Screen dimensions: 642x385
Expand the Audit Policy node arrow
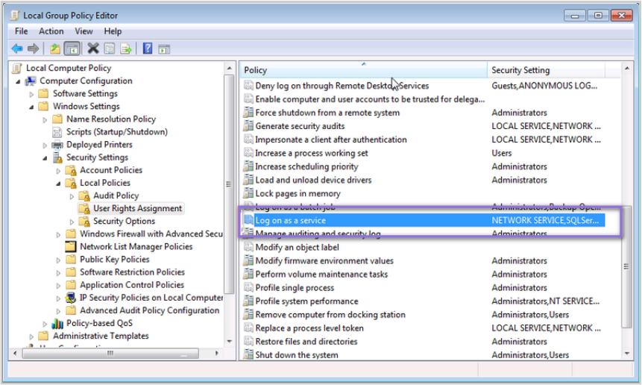tap(72, 196)
